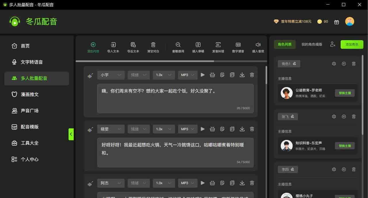Click robot icon in 晓雯 row

(212, 129)
